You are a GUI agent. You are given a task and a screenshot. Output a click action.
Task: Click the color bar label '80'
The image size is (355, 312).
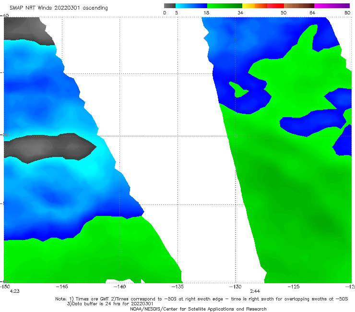(x=347, y=12)
